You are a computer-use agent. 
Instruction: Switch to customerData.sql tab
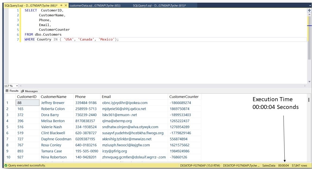(x=95, y=6)
